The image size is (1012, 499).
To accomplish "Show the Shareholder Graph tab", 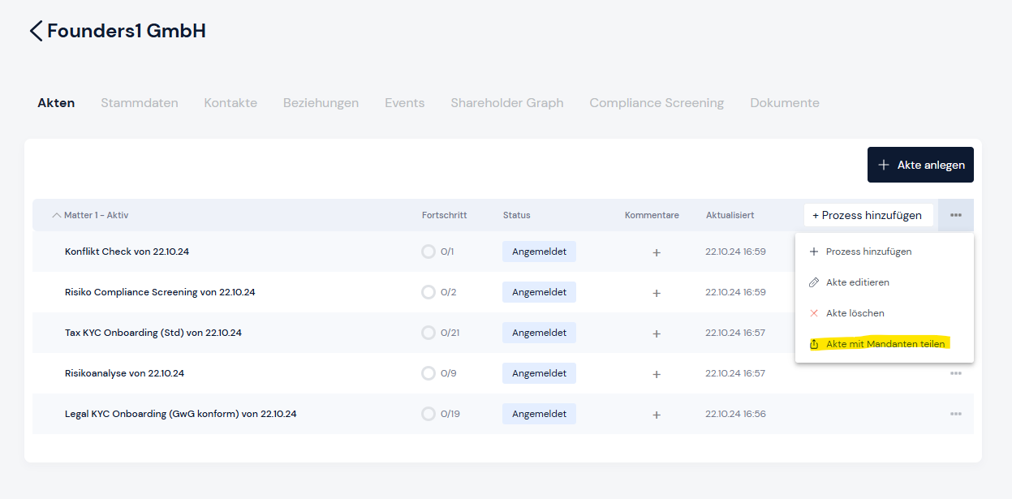I will [x=507, y=103].
